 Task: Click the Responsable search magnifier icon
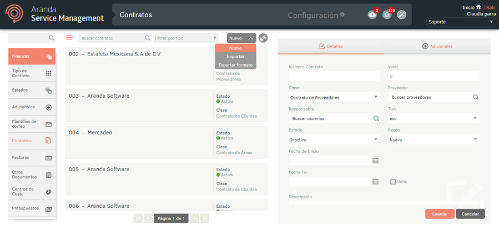(x=376, y=118)
